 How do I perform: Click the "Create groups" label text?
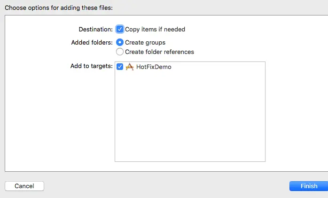click(145, 42)
